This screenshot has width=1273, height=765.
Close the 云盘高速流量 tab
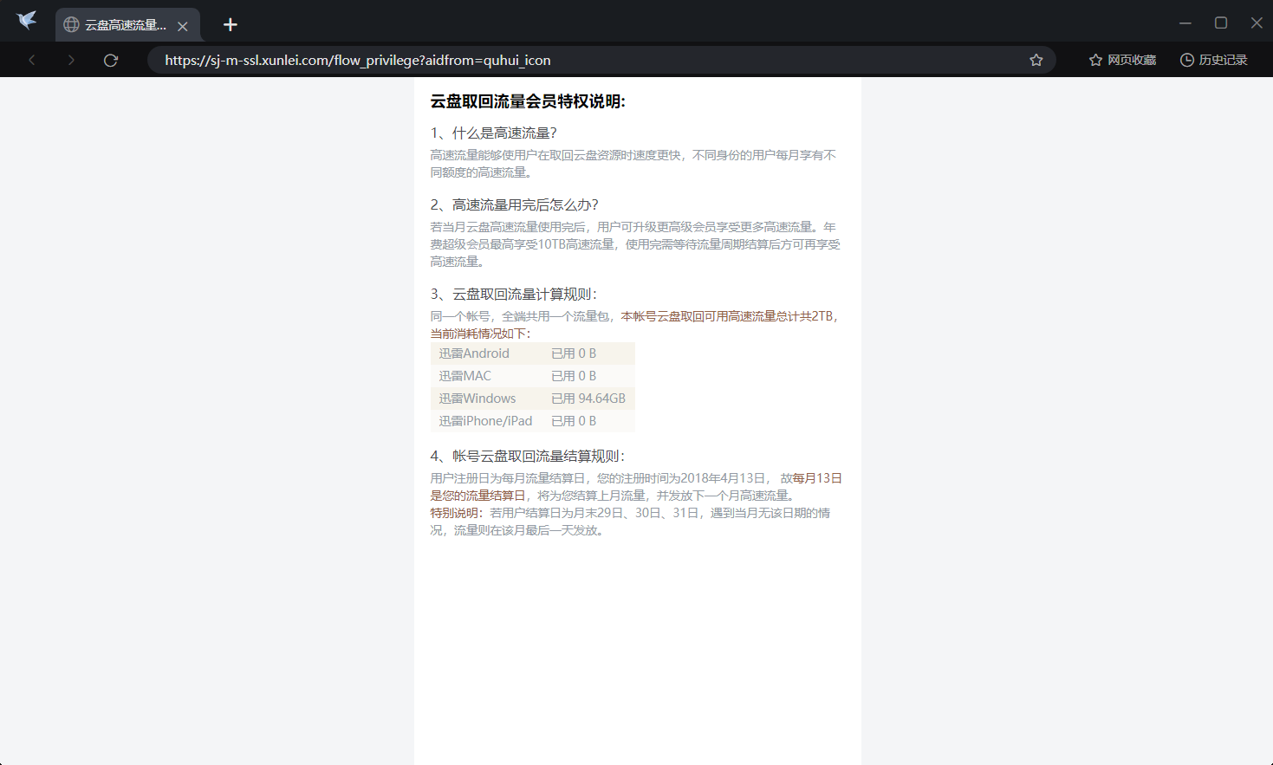click(x=183, y=26)
